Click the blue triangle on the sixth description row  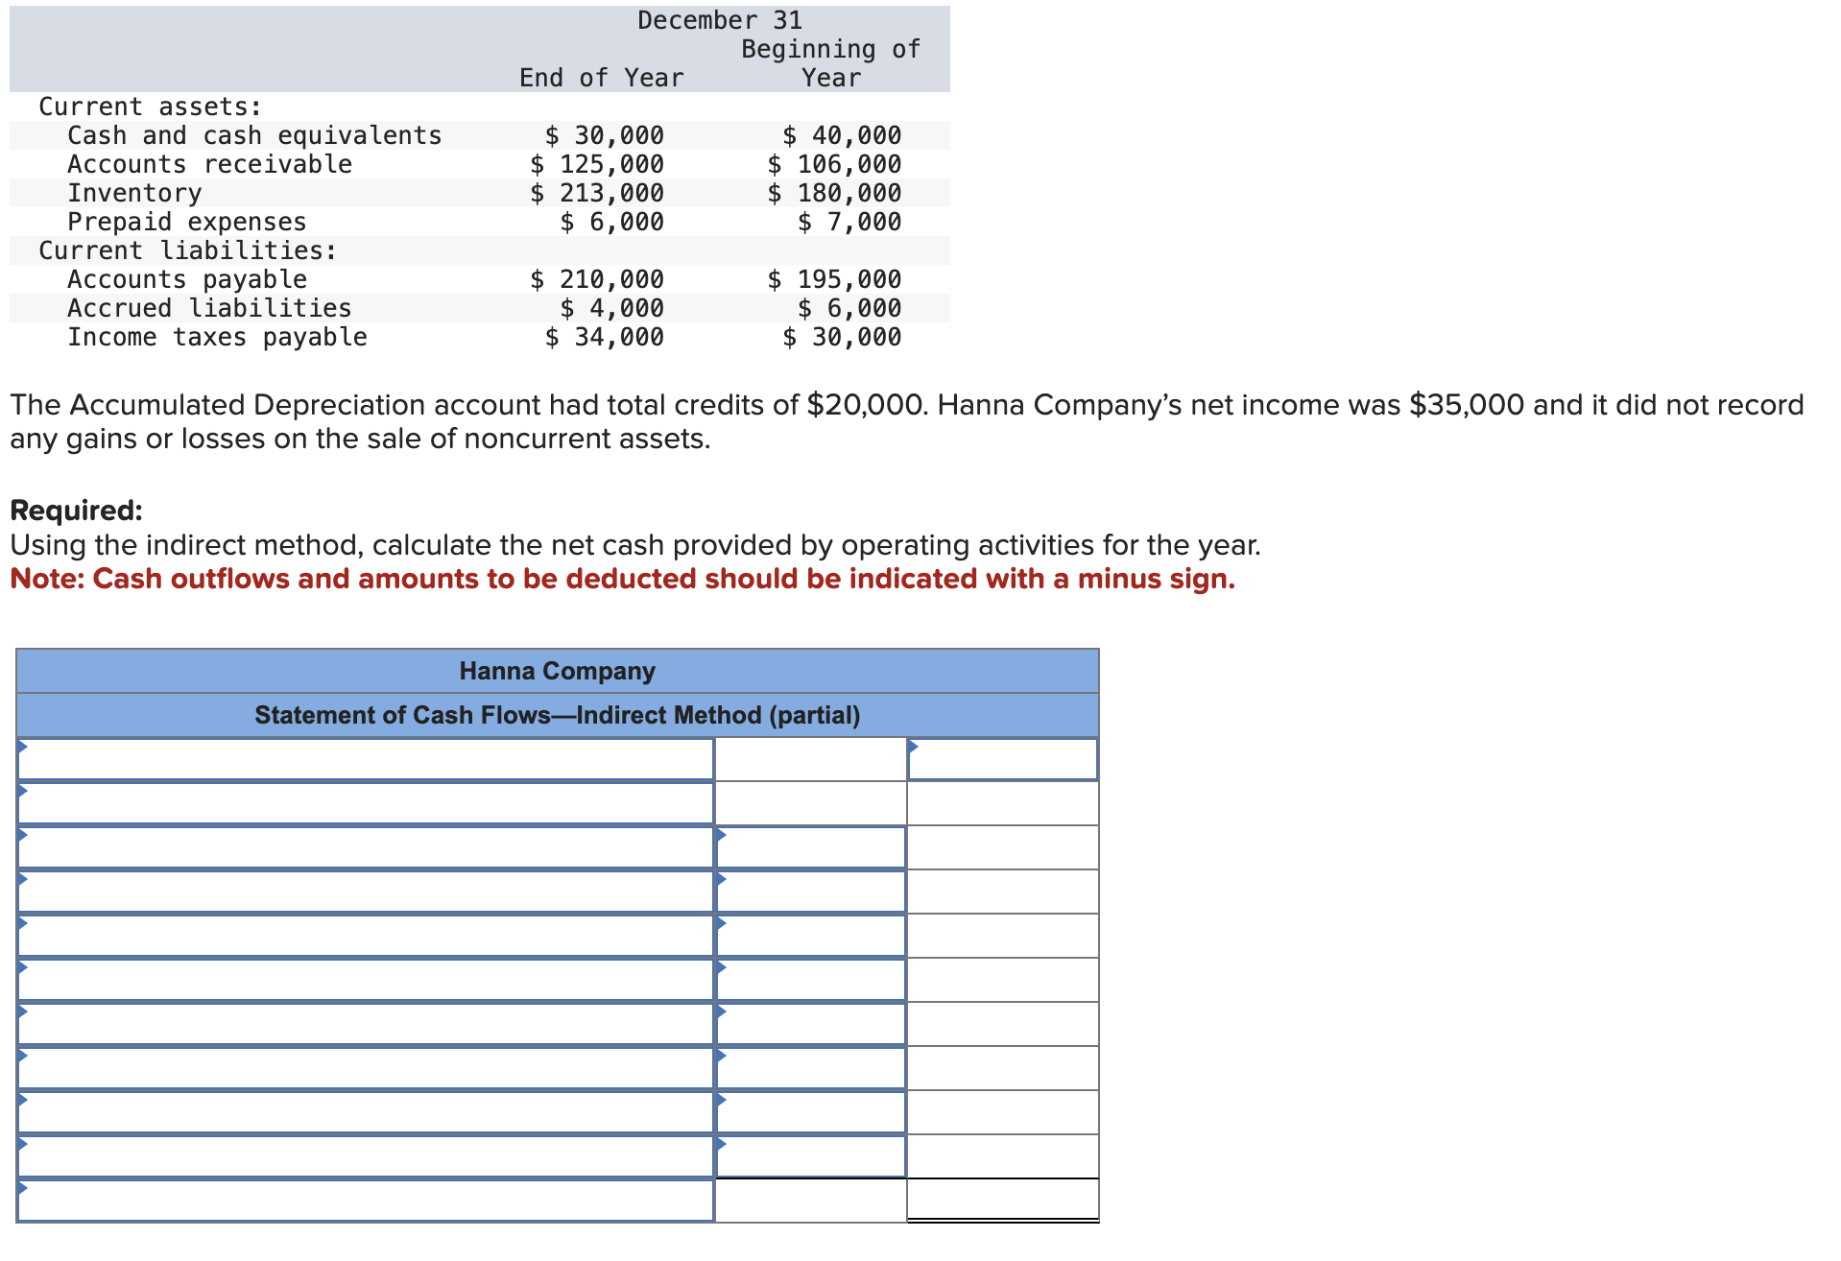click(24, 967)
